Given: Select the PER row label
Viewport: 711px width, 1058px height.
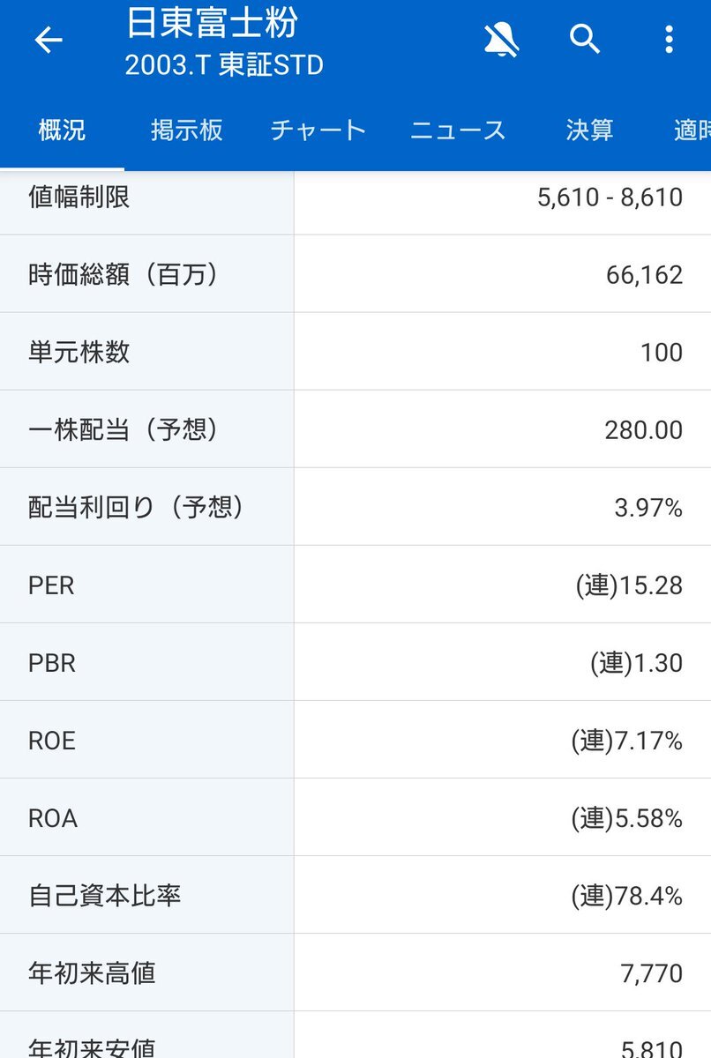Looking at the screenshot, I should (51, 585).
